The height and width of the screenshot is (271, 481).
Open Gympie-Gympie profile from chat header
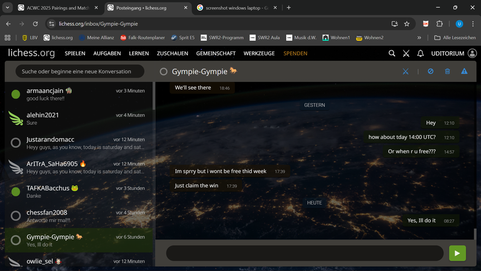point(199,71)
